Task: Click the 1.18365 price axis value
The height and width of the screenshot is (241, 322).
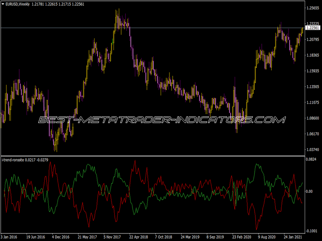Action: coord(313,55)
